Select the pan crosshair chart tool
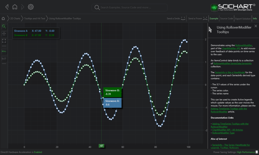 click(x=4, y=34)
